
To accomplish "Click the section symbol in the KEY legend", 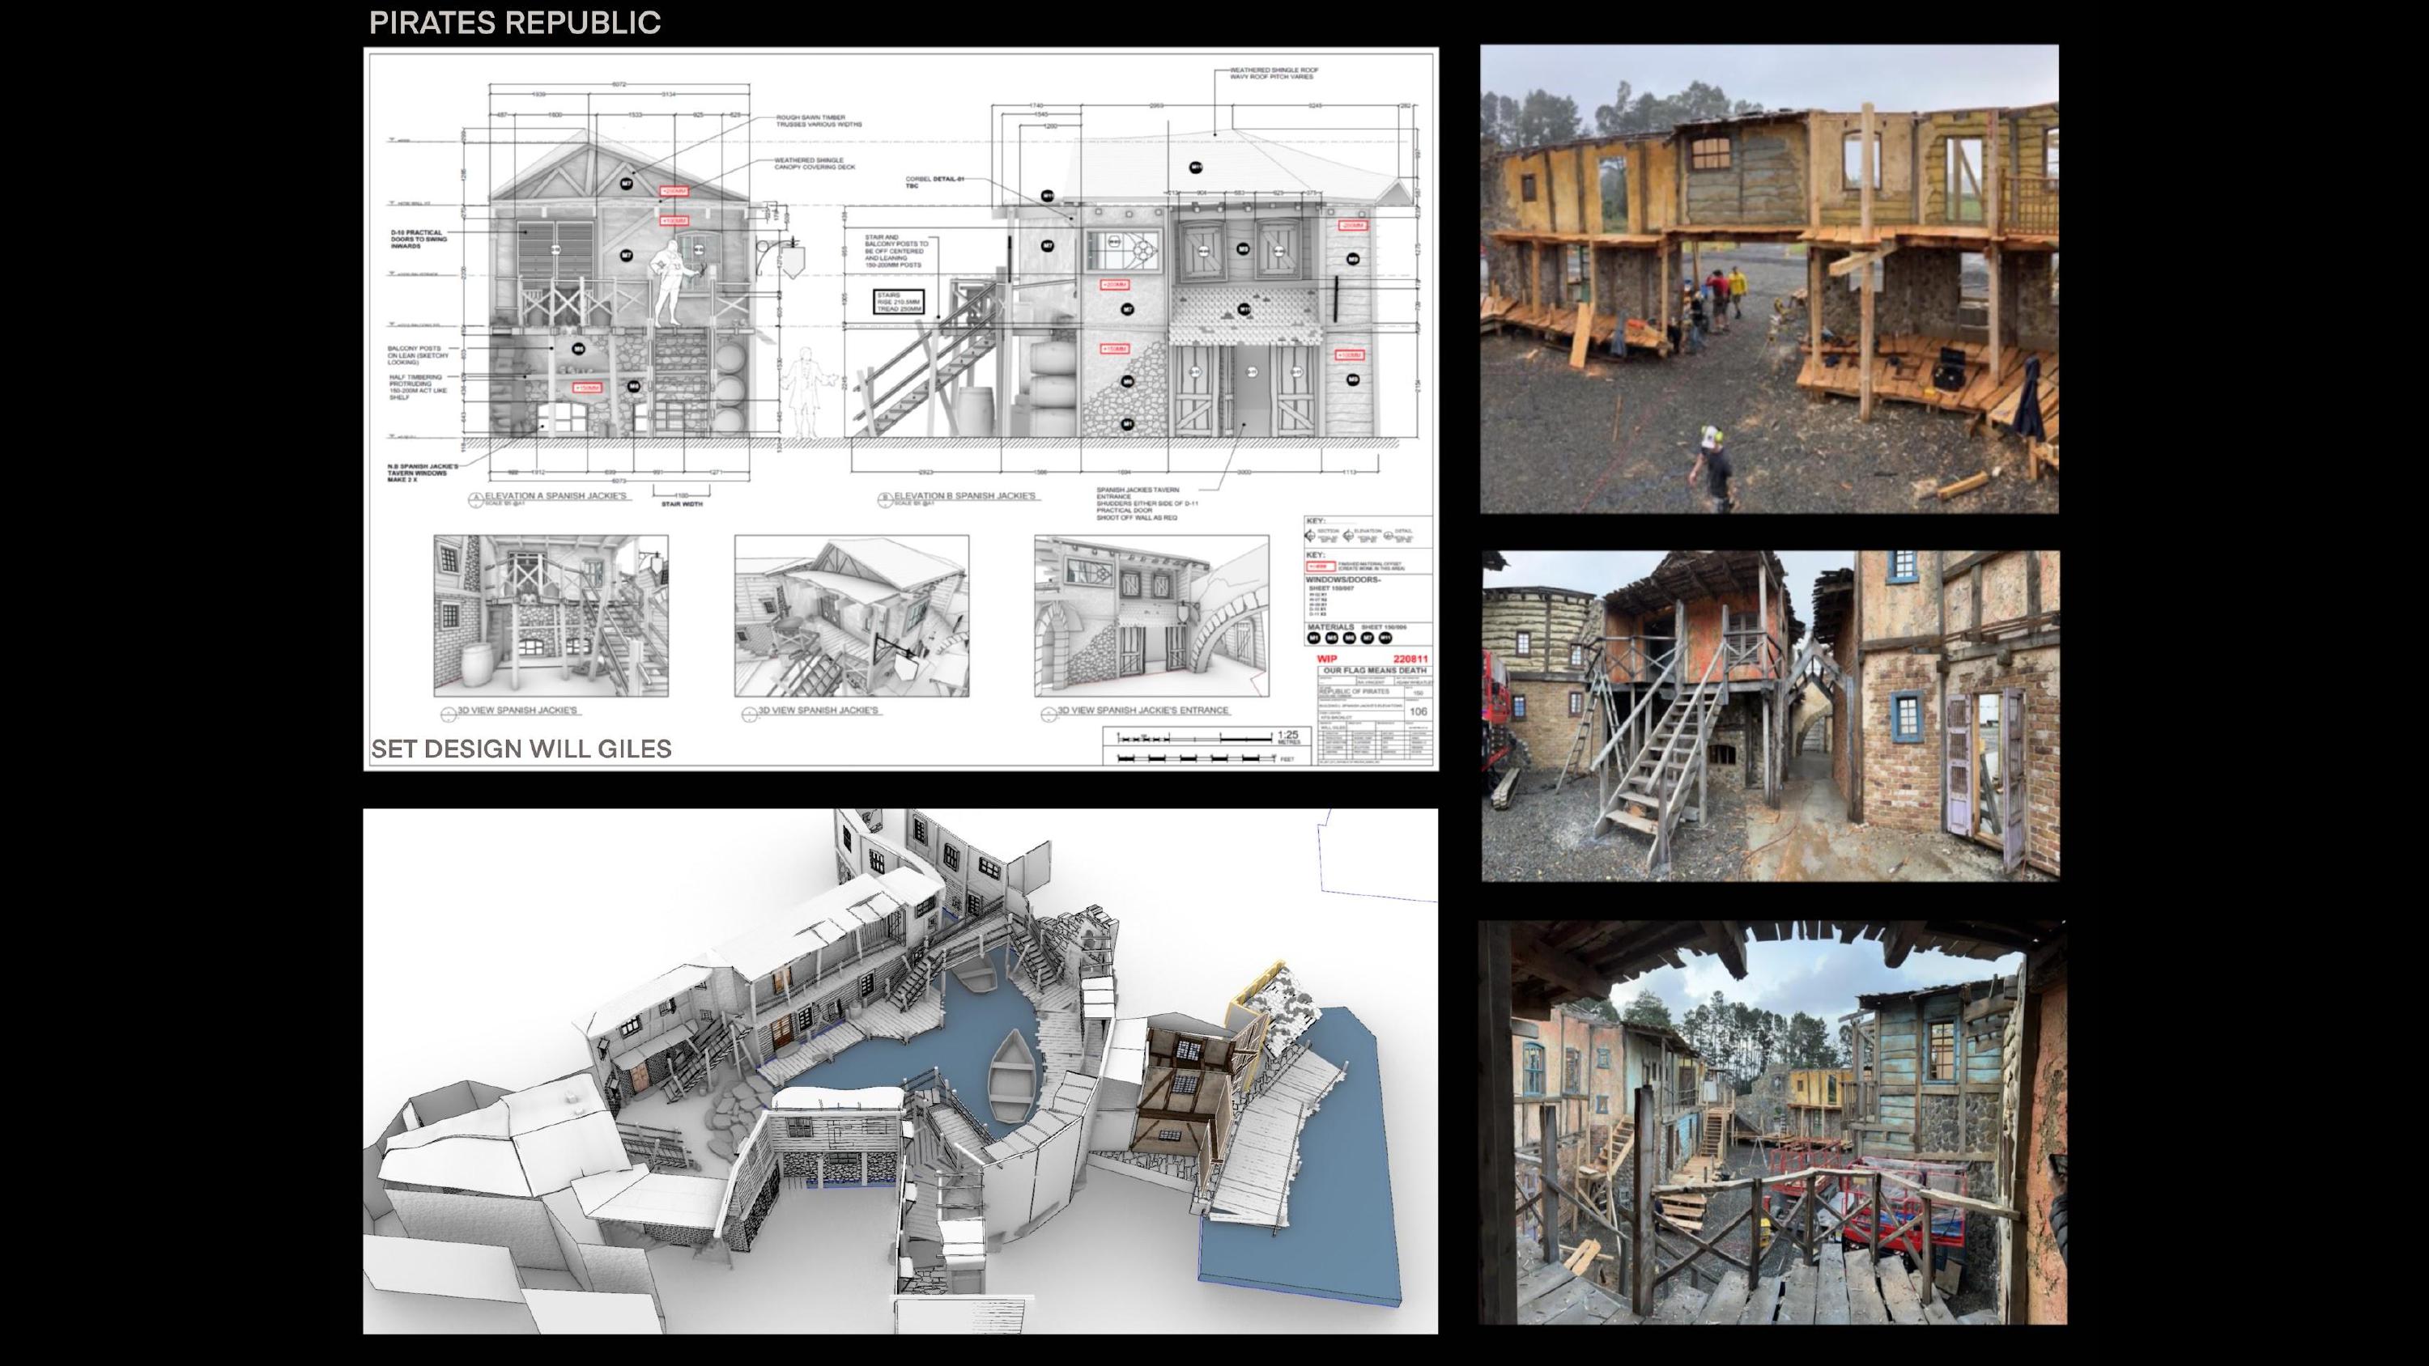I will pyautogui.click(x=1310, y=536).
